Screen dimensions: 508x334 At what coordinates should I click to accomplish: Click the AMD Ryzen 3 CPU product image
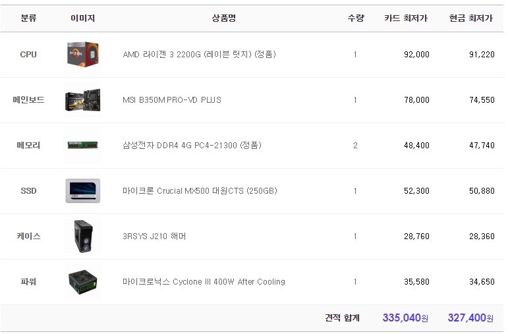[83, 55]
